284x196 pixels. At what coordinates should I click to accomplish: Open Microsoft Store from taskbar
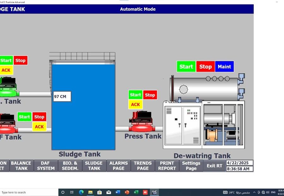[x=99, y=192]
